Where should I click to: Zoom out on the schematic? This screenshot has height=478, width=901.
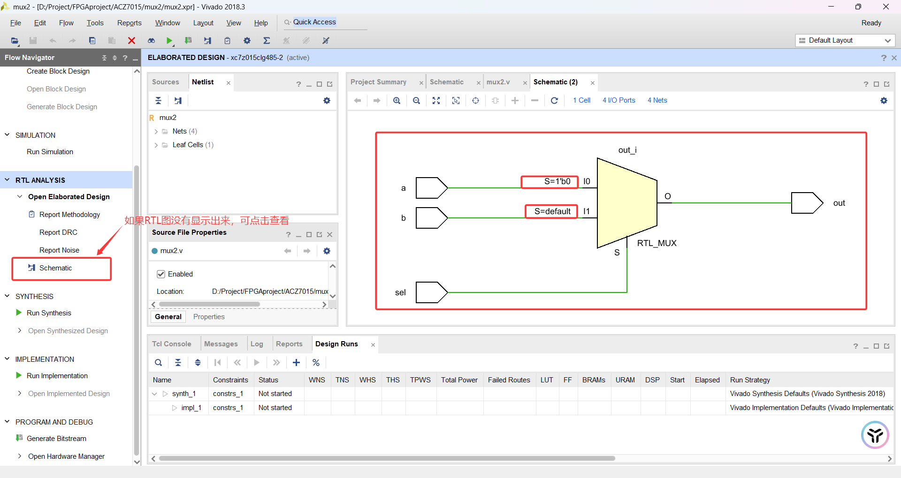416,100
